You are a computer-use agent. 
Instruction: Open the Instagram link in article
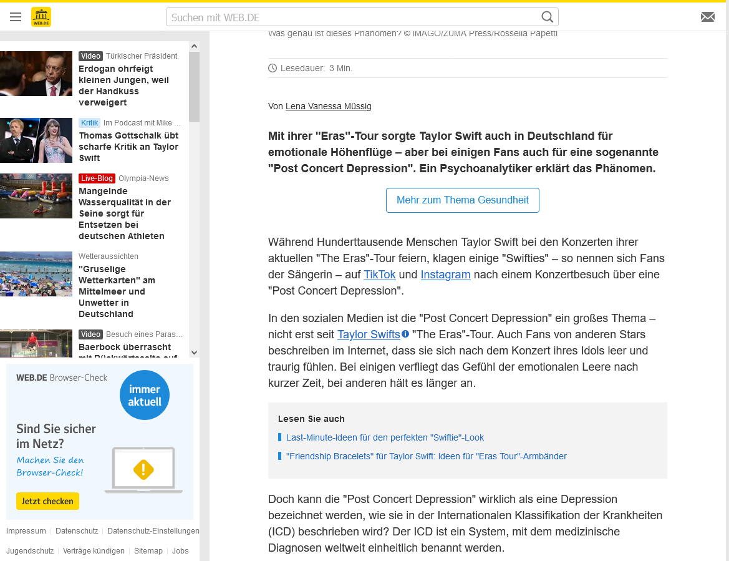pos(445,275)
